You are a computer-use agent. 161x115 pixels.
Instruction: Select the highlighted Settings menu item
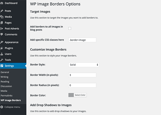coord(13,66)
